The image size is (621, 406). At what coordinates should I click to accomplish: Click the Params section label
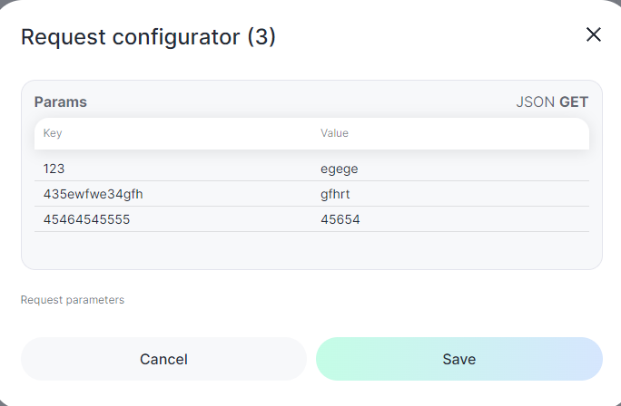pyautogui.click(x=61, y=102)
